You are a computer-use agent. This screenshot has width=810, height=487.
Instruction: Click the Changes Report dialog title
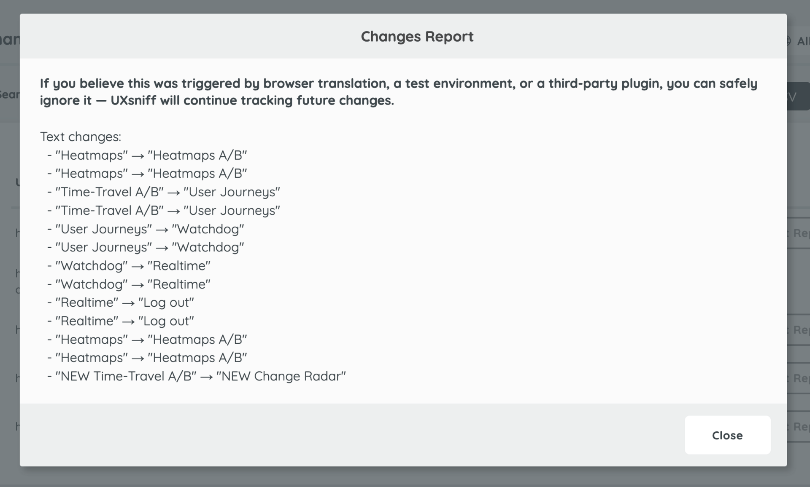pos(417,37)
